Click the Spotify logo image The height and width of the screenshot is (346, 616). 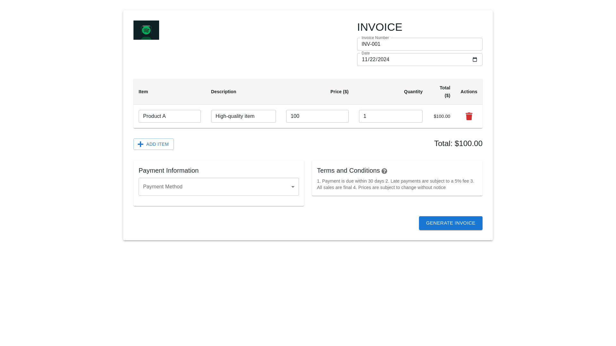coord(146,30)
